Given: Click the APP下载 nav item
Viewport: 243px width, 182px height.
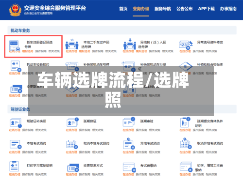Looking at the screenshot, I should tap(206, 9).
